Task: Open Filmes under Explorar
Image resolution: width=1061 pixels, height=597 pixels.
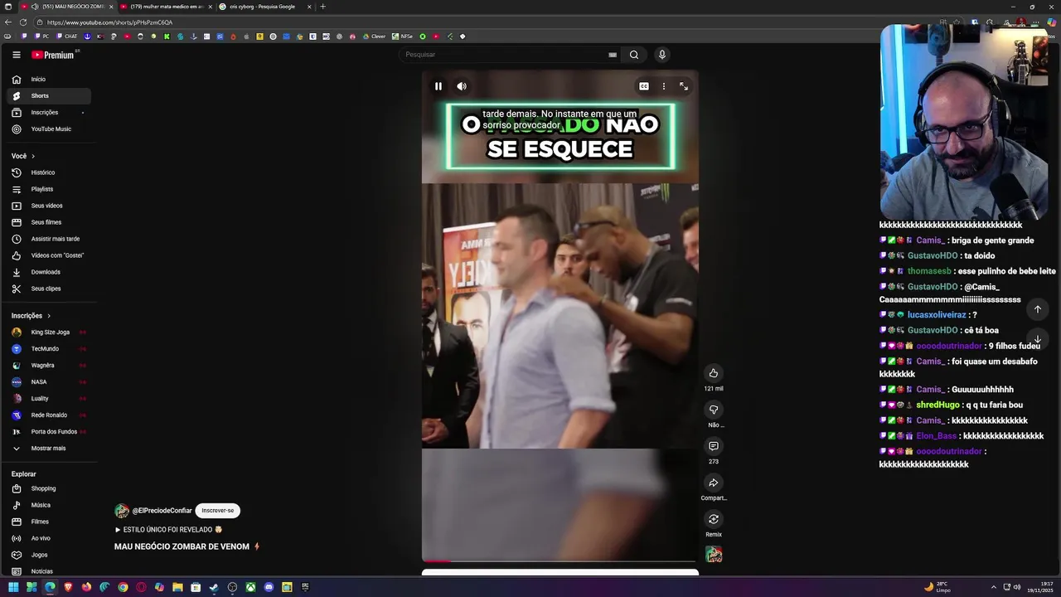Action: point(49,522)
